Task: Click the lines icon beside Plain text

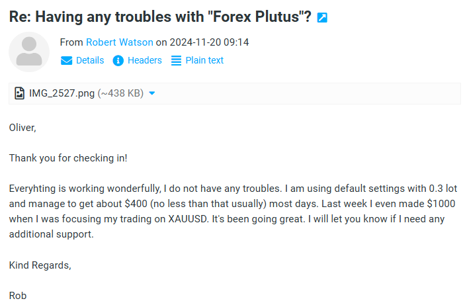Action: pos(176,60)
